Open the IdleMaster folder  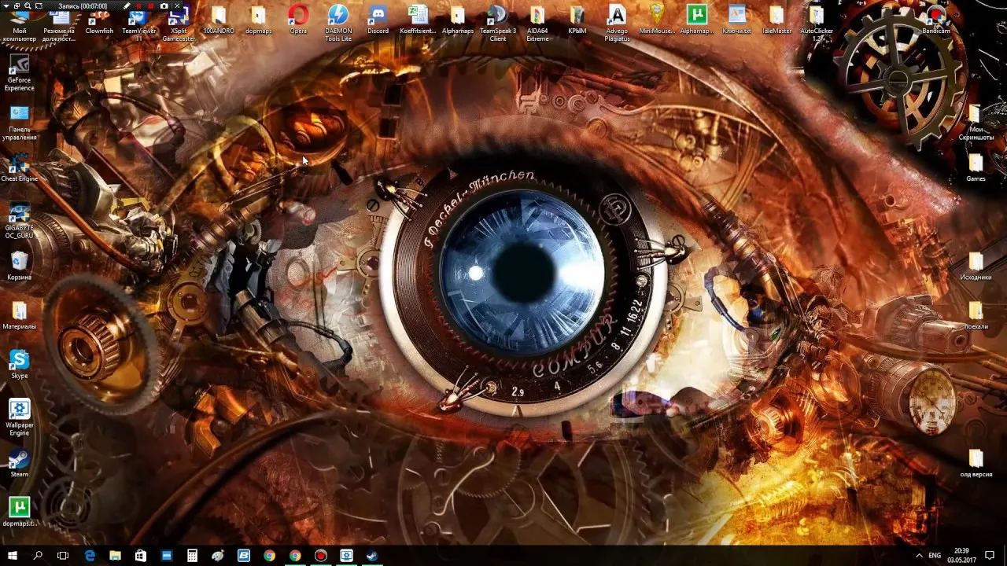[x=776, y=21]
